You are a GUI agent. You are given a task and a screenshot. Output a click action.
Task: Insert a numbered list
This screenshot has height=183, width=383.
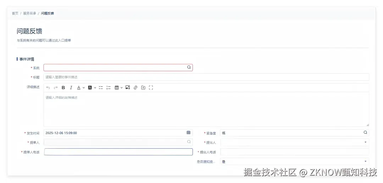pos(109,88)
